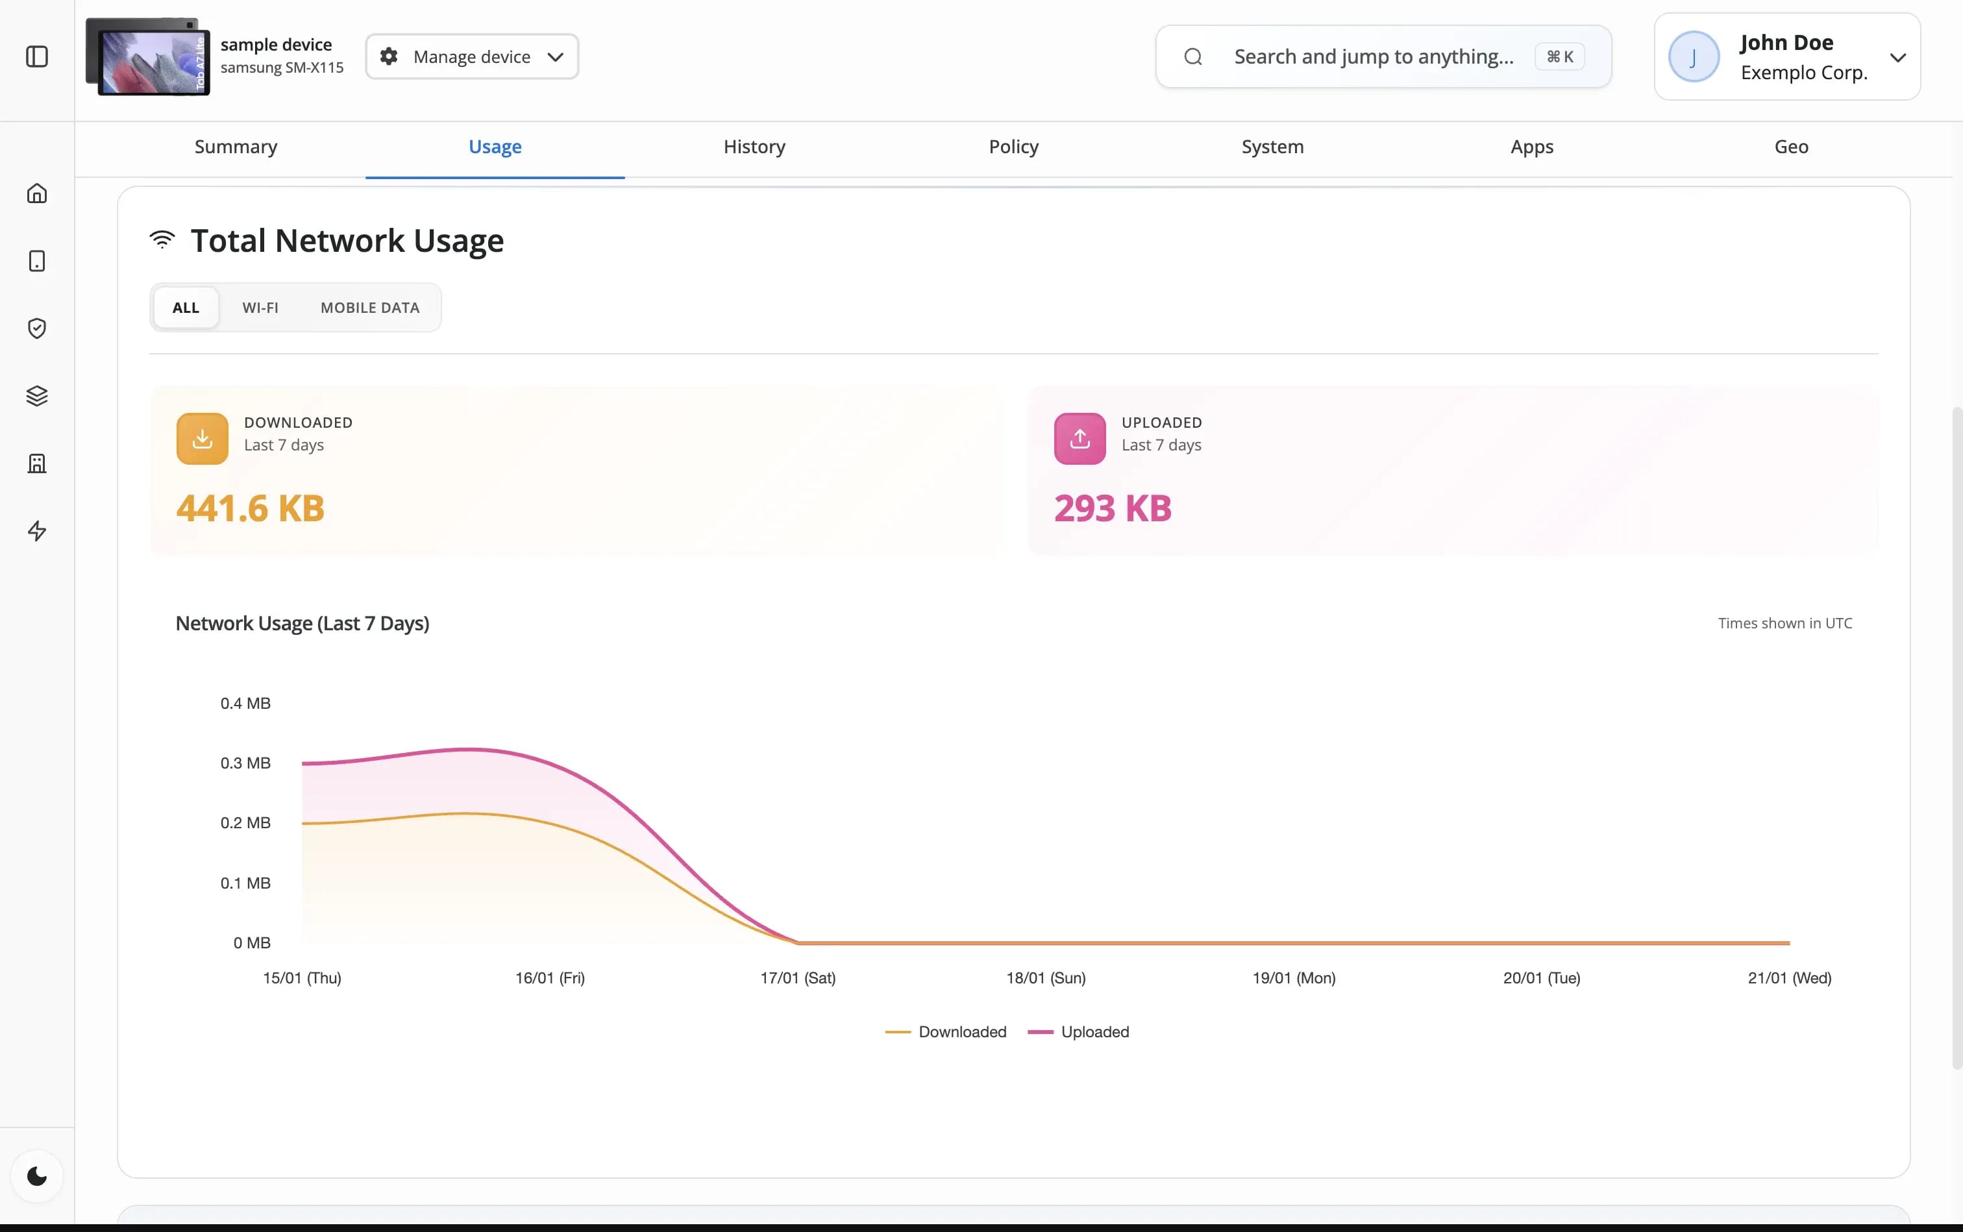Open the Home section in sidebar

coord(36,193)
